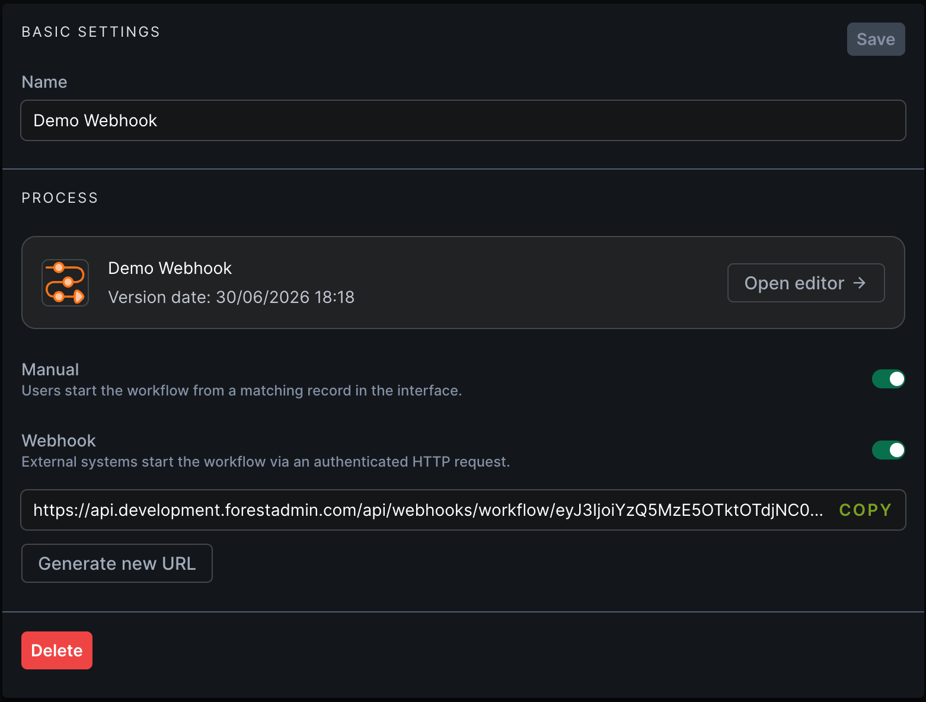Screen dimensions: 926x702
Task: Click the 'Version date: 30/06/2026 18:18' text
Action: [x=231, y=297]
